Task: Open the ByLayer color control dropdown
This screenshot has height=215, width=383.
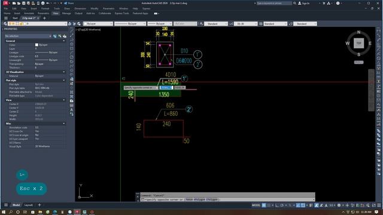Action: click(98, 24)
